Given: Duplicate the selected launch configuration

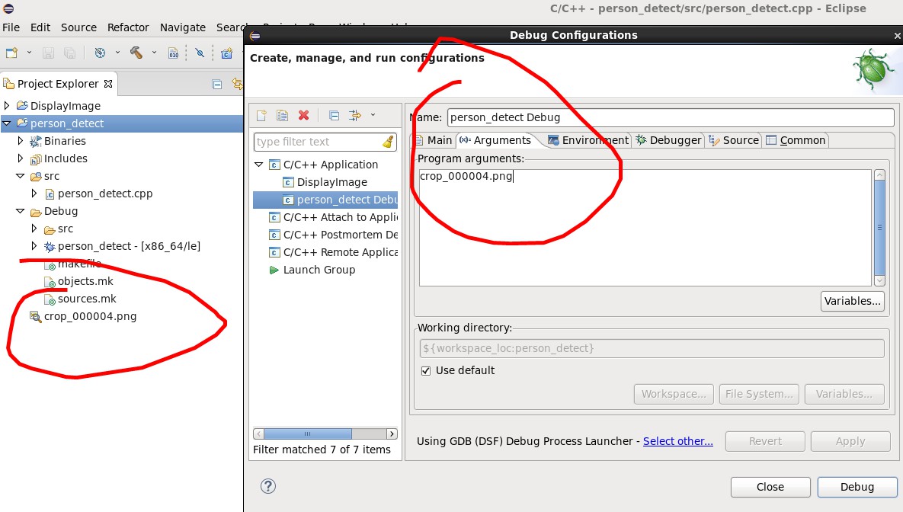Looking at the screenshot, I should [282, 116].
